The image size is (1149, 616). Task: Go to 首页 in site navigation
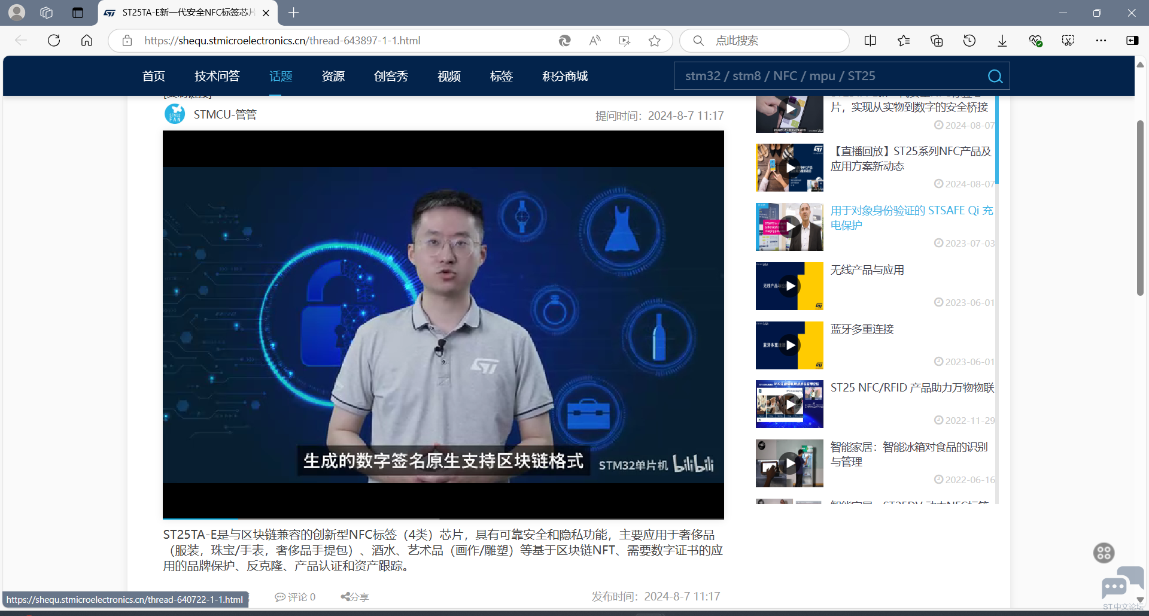point(154,76)
